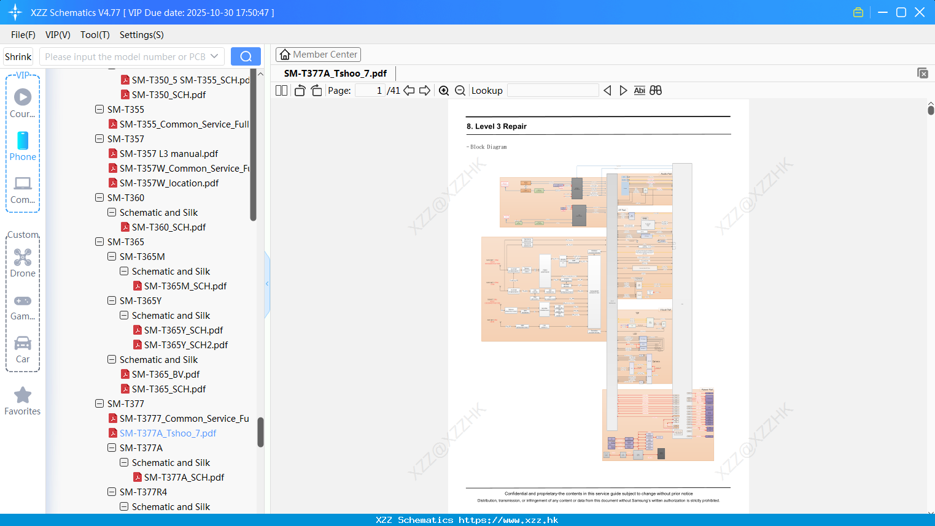
Task: Open SM-T357 L3 manual.pdf
Action: pos(169,154)
